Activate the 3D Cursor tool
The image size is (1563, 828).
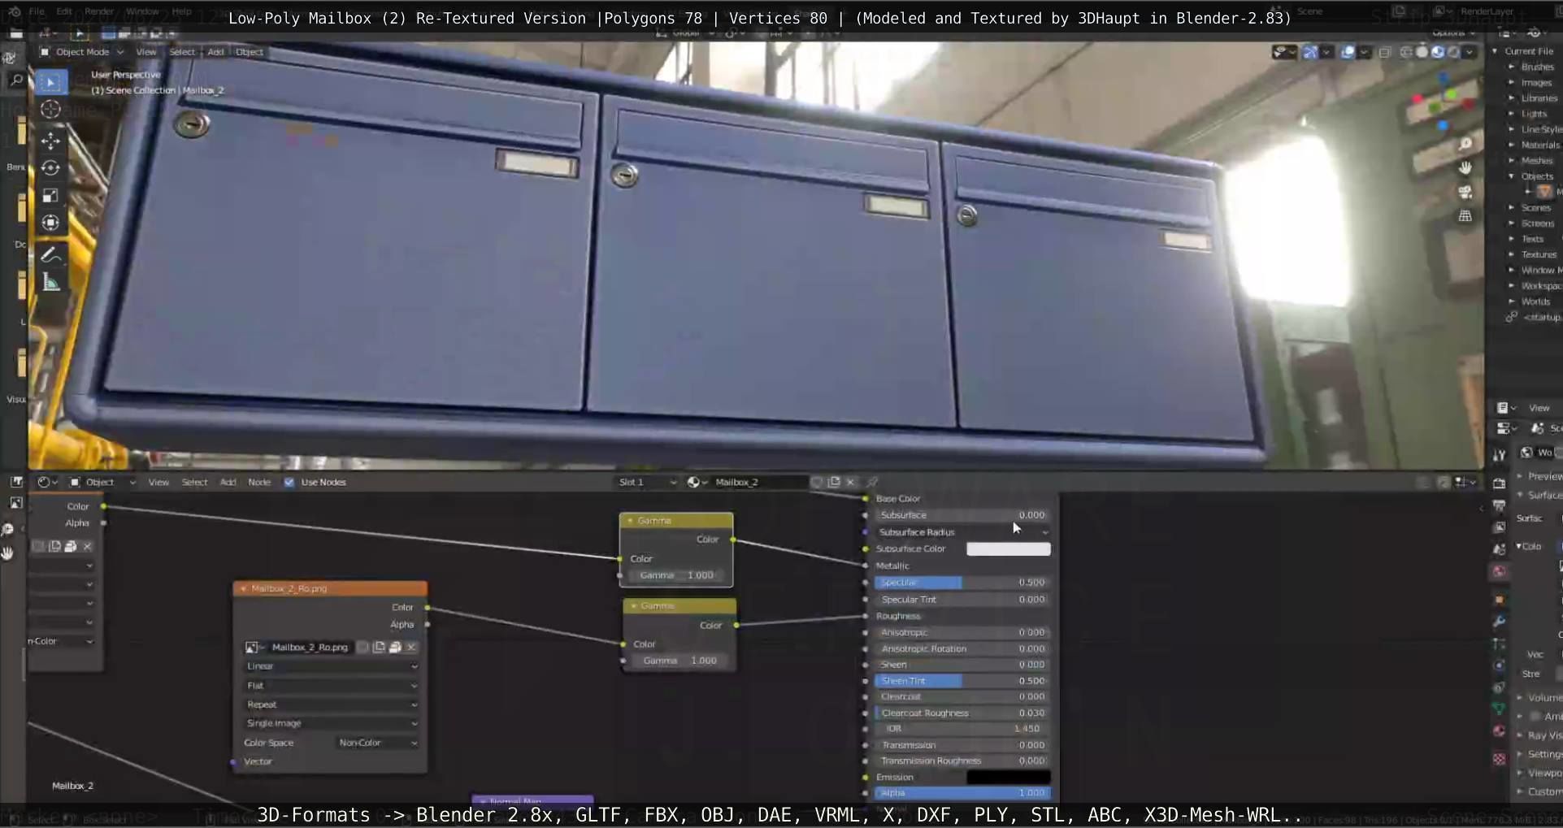point(50,110)
